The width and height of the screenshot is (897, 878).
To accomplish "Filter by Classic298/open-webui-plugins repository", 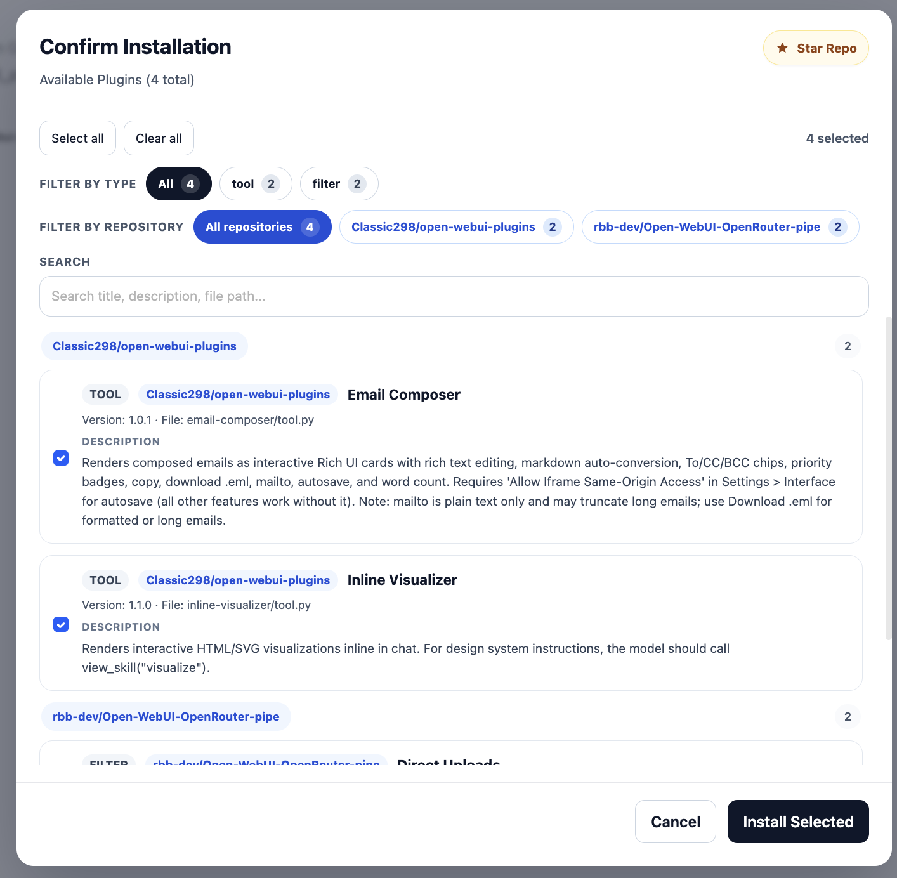I will coord(455,226).
